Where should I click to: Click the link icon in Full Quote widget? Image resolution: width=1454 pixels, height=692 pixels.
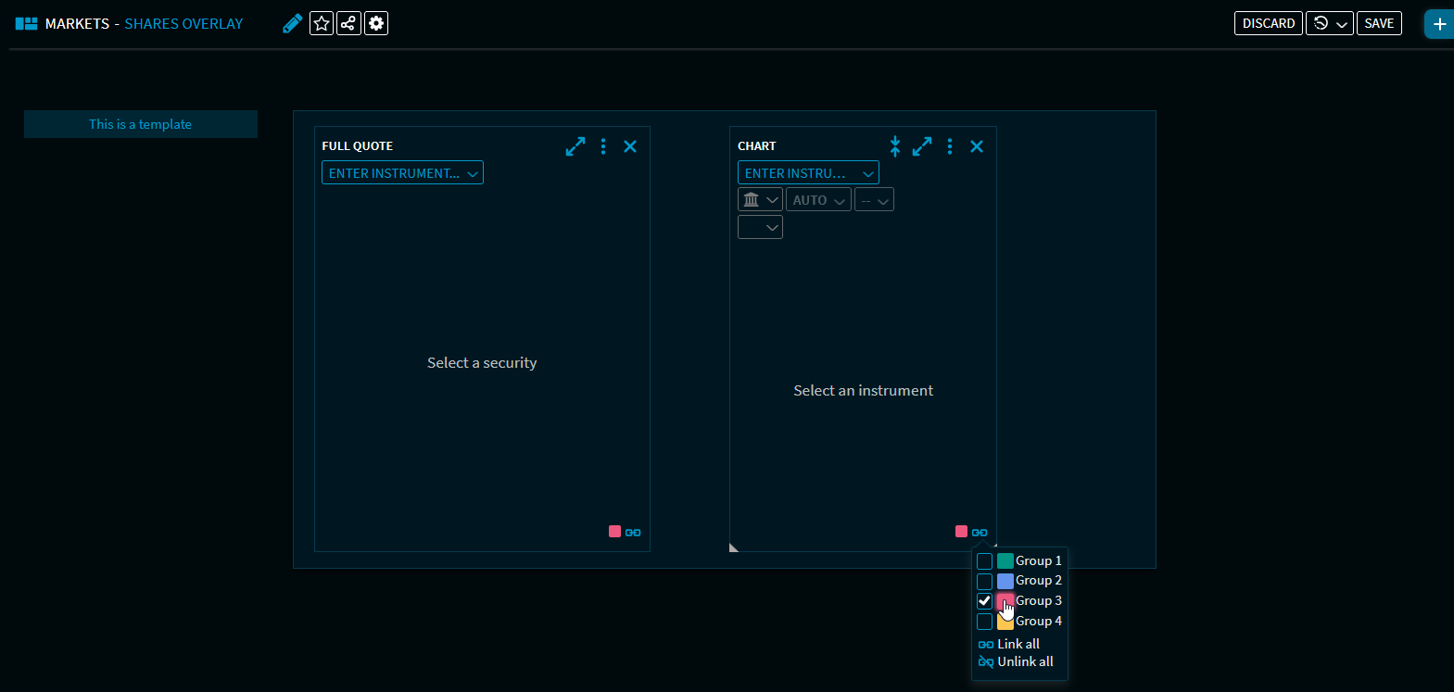(x=633, y=533)
